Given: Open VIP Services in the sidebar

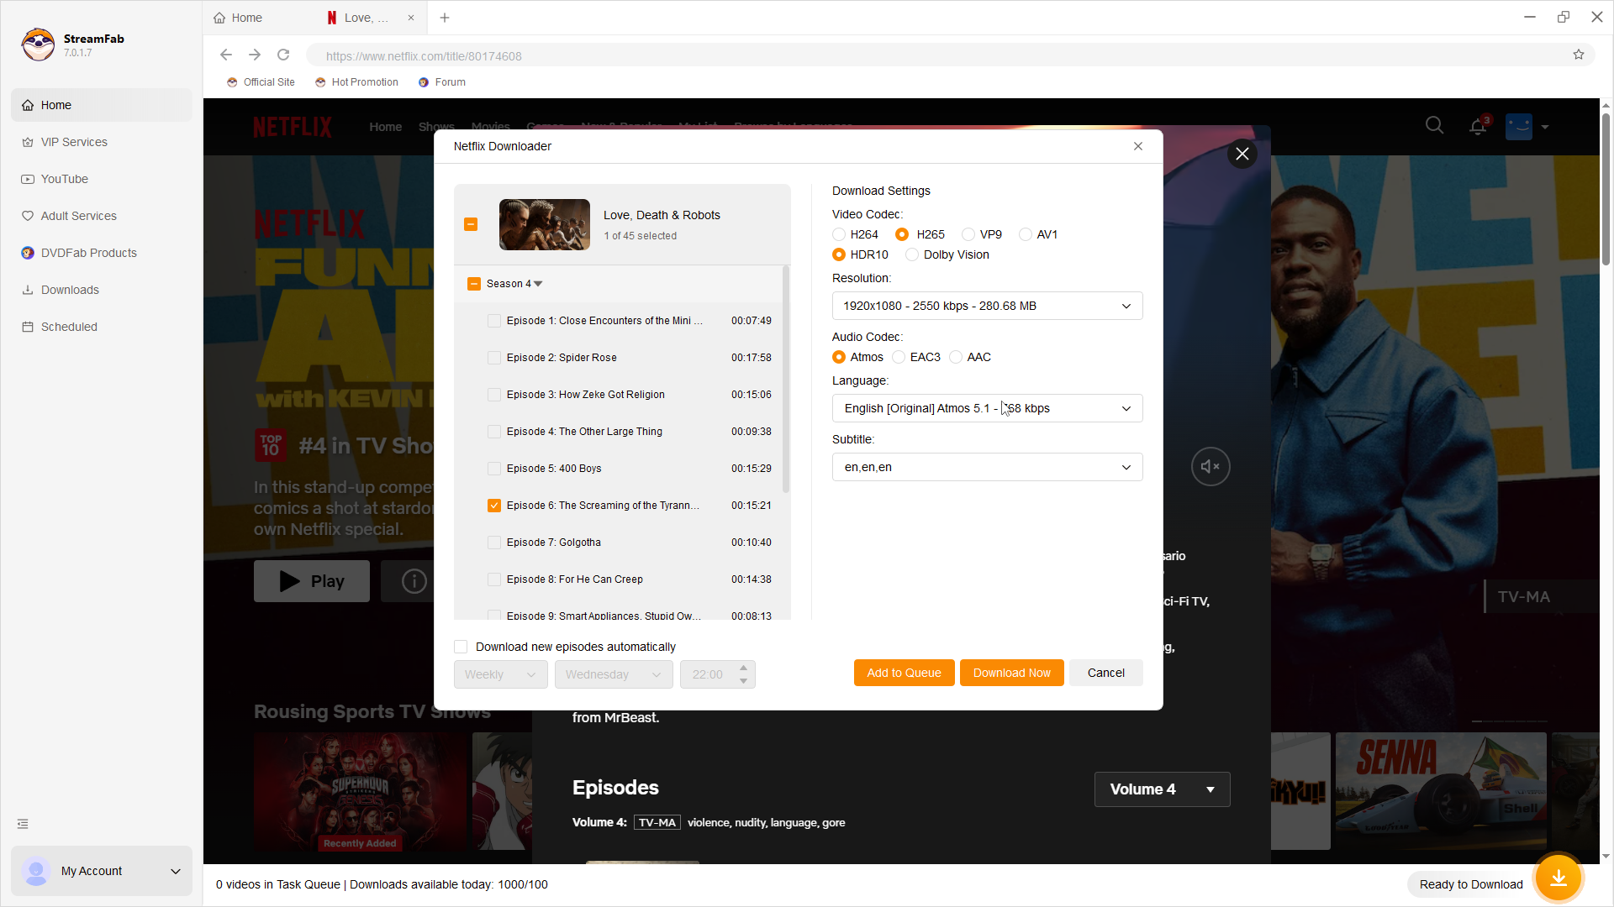Looking at the screenshot, I should pyautogui.click(x=102, y=142).
